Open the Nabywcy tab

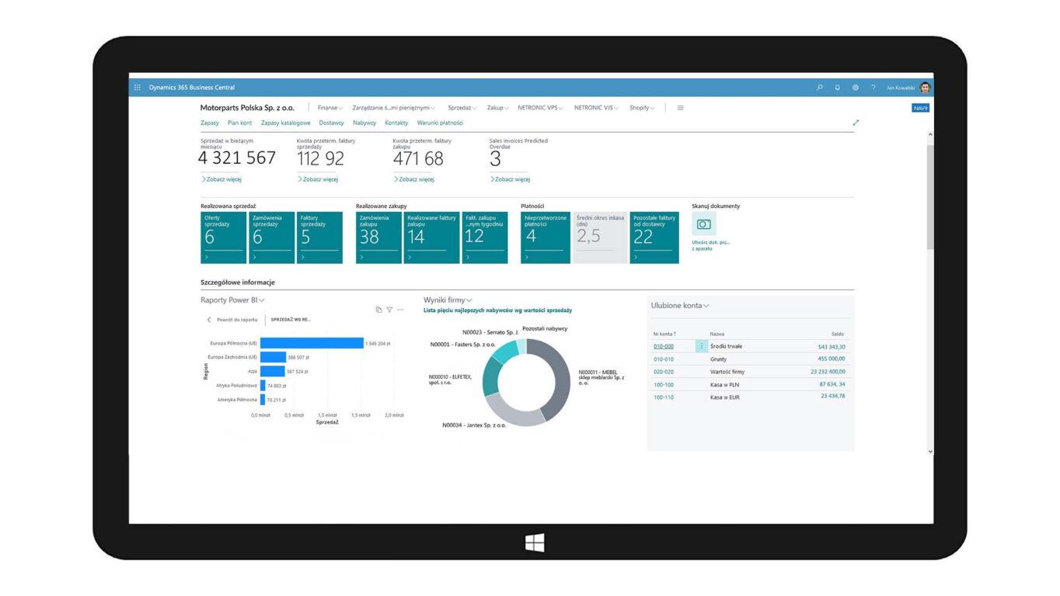pyautogui.click(x=364, y=123)
